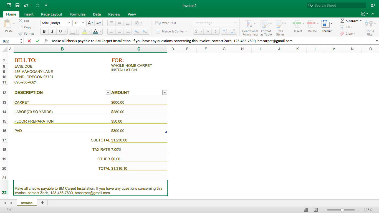Switch to the Review tab

(x=114, y=14)
